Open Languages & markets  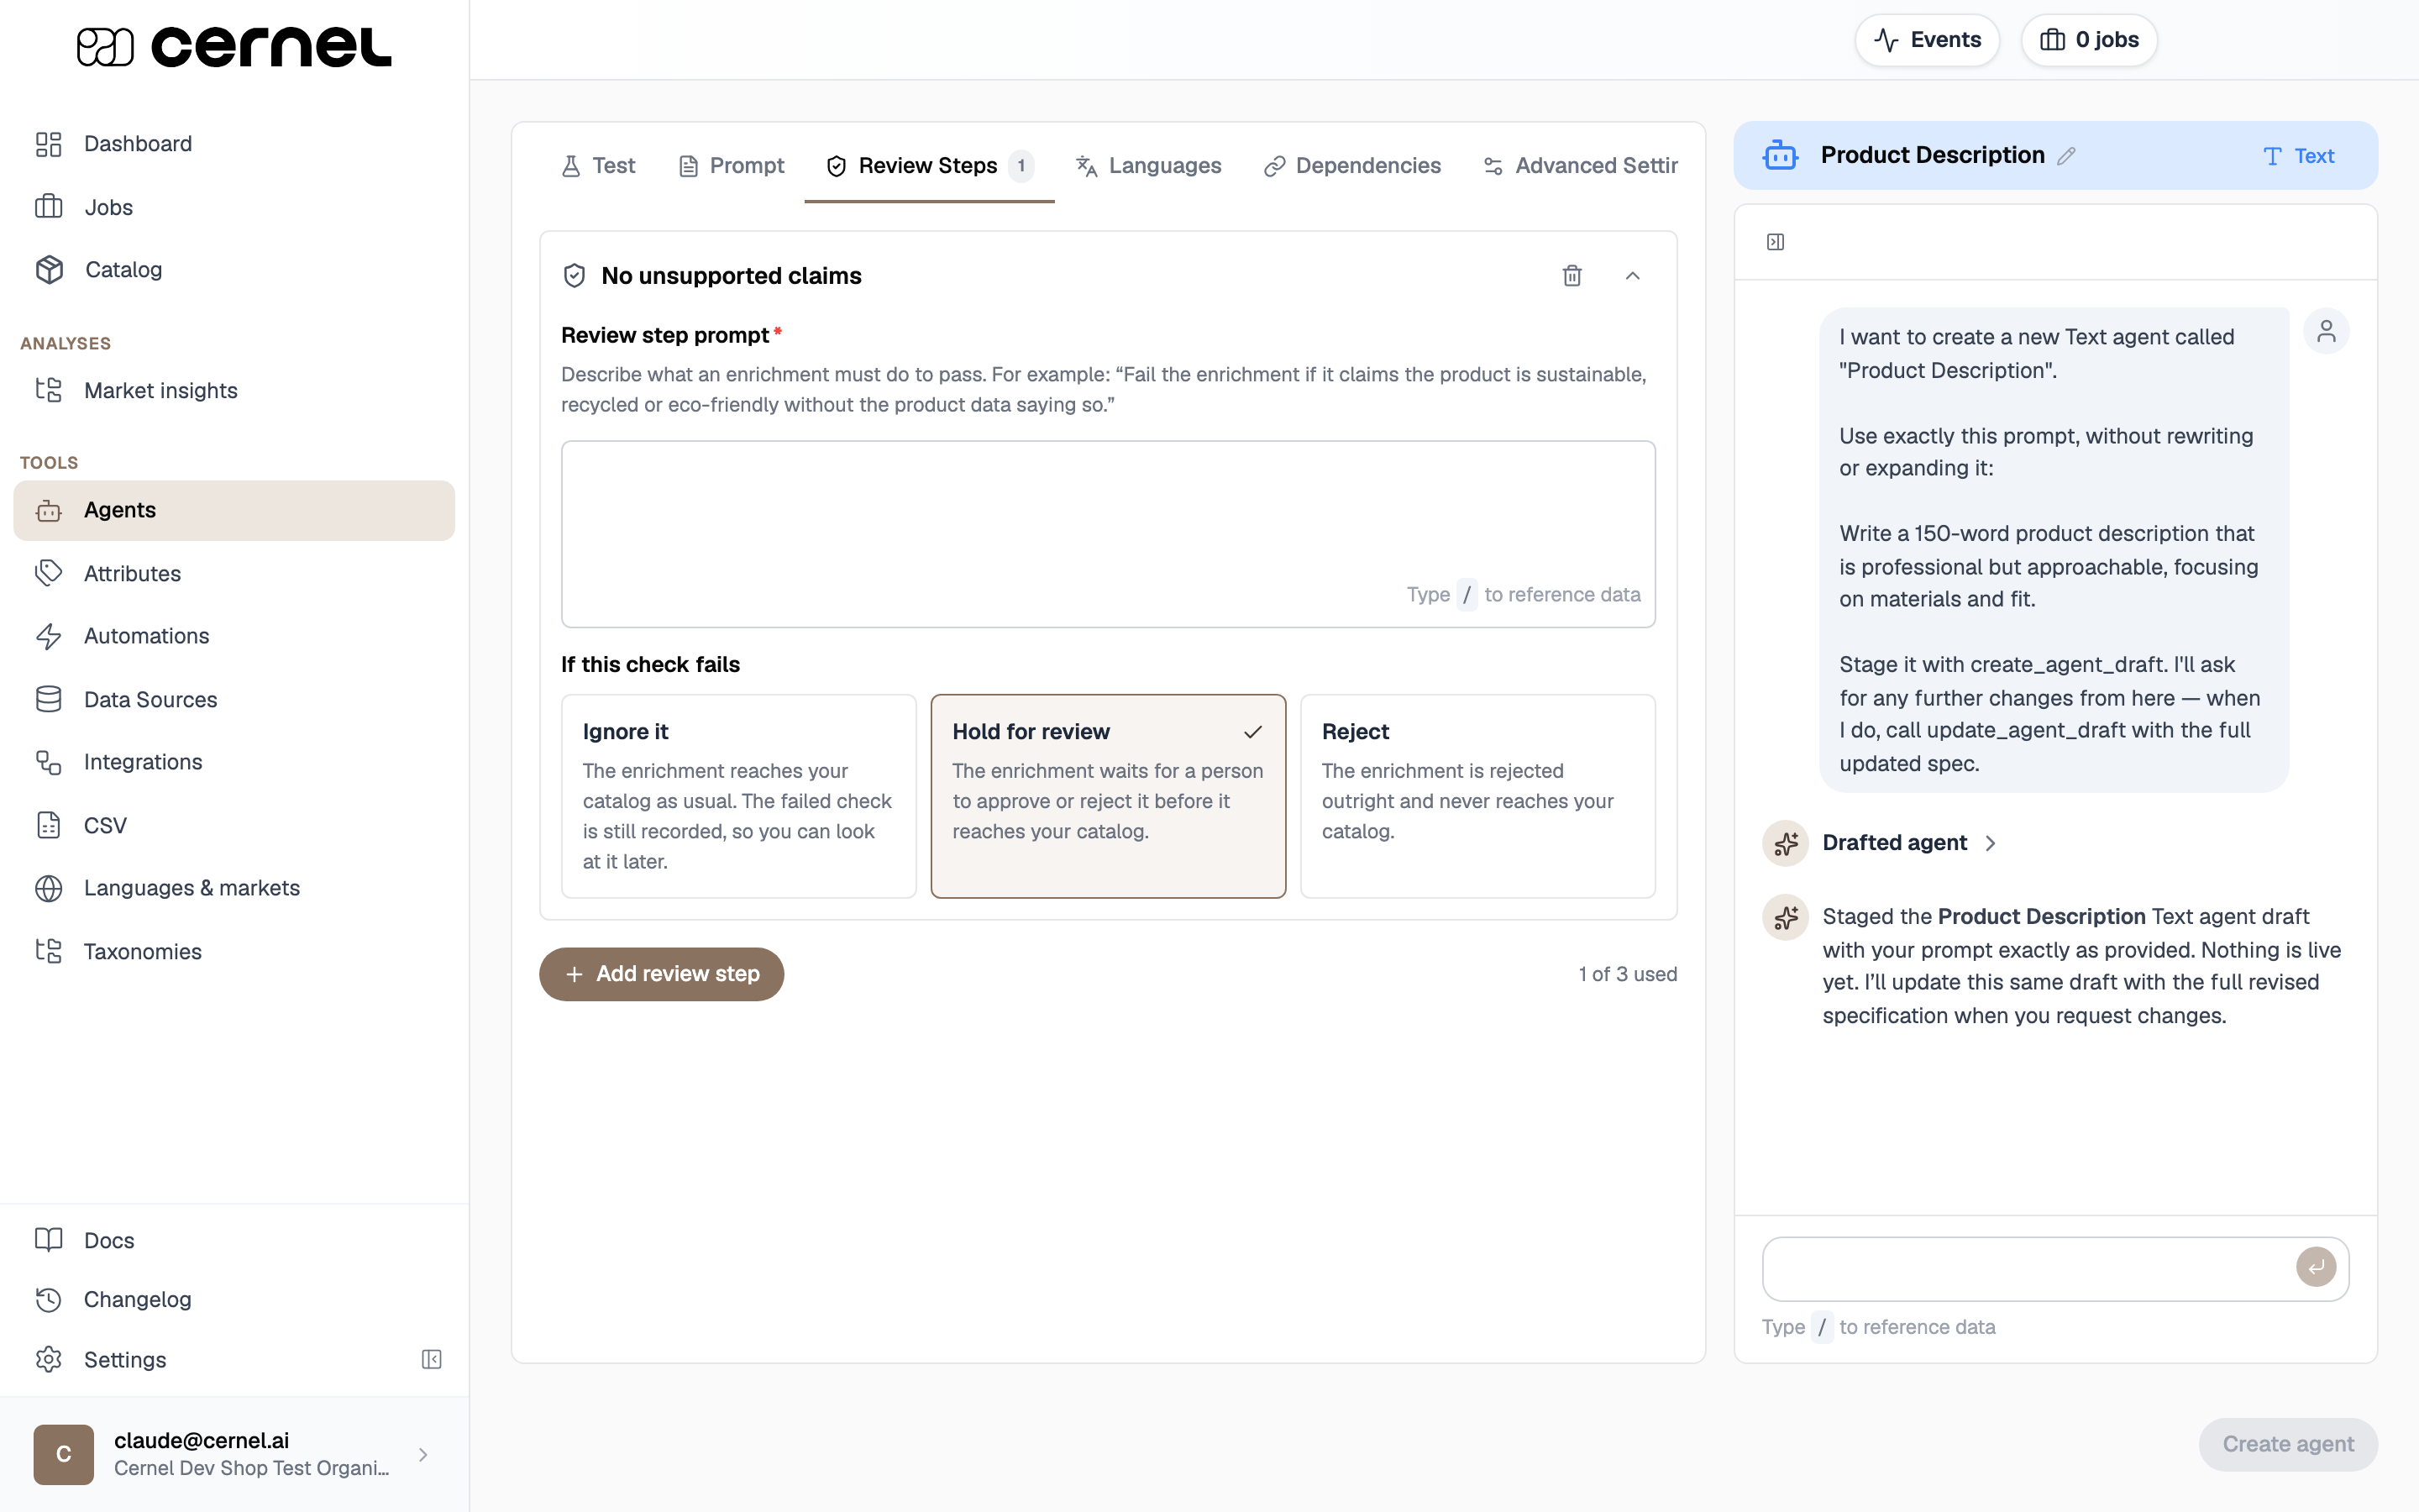234,888
